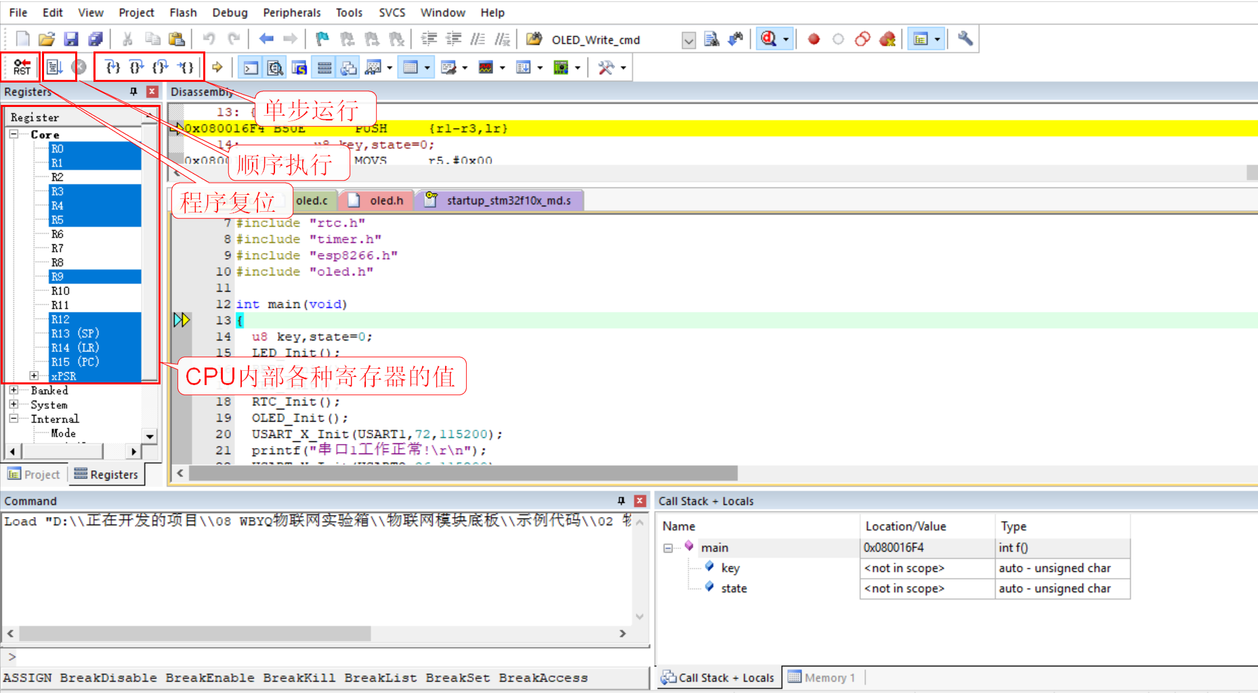Click the Save file icon

point(71,39)
